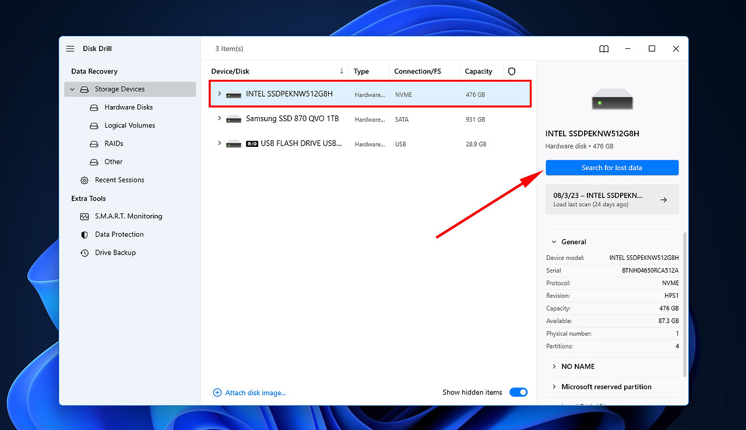Sort by Device/Disk column header
The image size is (746, 430).
[230, 71]
